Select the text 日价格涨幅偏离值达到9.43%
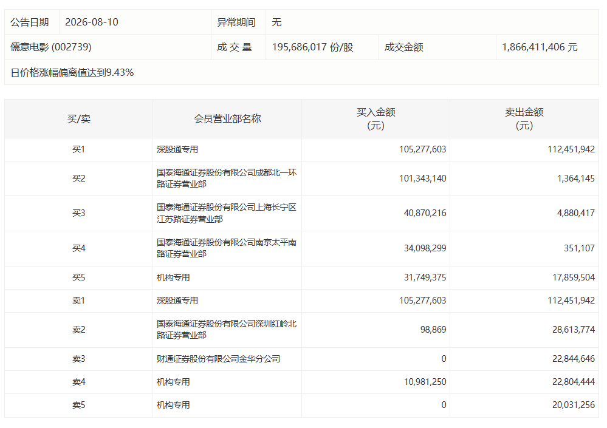The width and height of the screenshot is (607, 428). click(x=72, y=72)
